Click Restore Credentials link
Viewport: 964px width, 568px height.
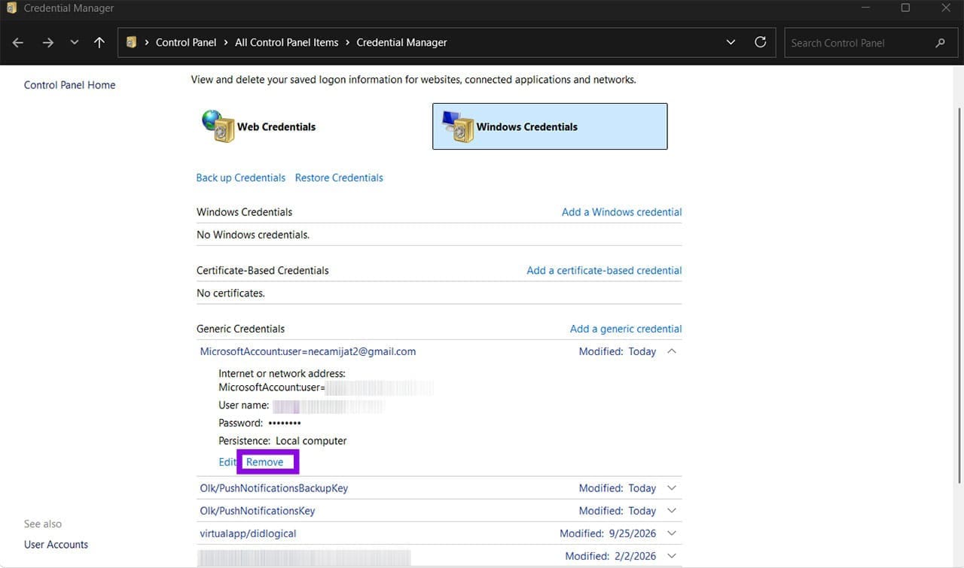(339, 178)
